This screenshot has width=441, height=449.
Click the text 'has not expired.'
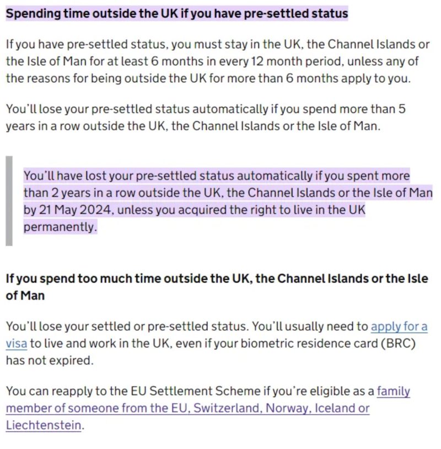coord(50,360)
